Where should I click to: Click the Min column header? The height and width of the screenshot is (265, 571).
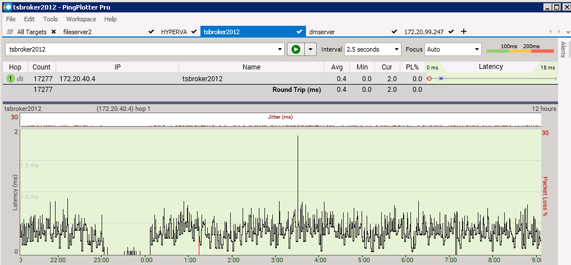click(x=362, y=67)
